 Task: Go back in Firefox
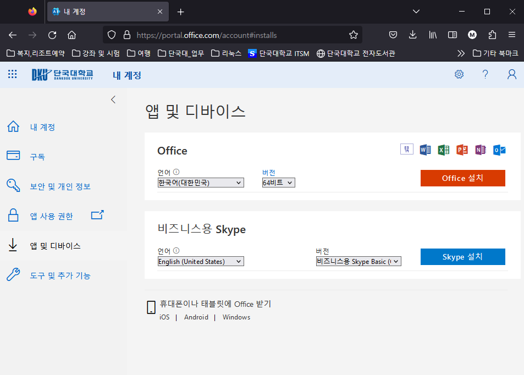13,35
